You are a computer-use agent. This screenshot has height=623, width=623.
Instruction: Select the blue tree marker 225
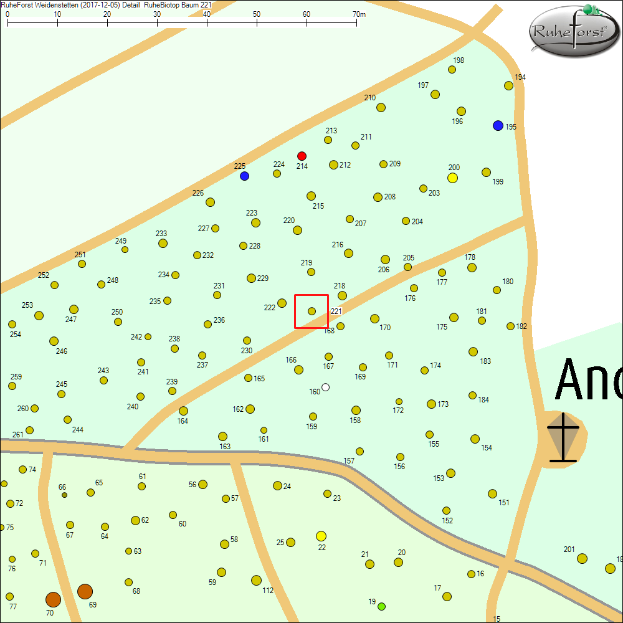pos(244,176)
